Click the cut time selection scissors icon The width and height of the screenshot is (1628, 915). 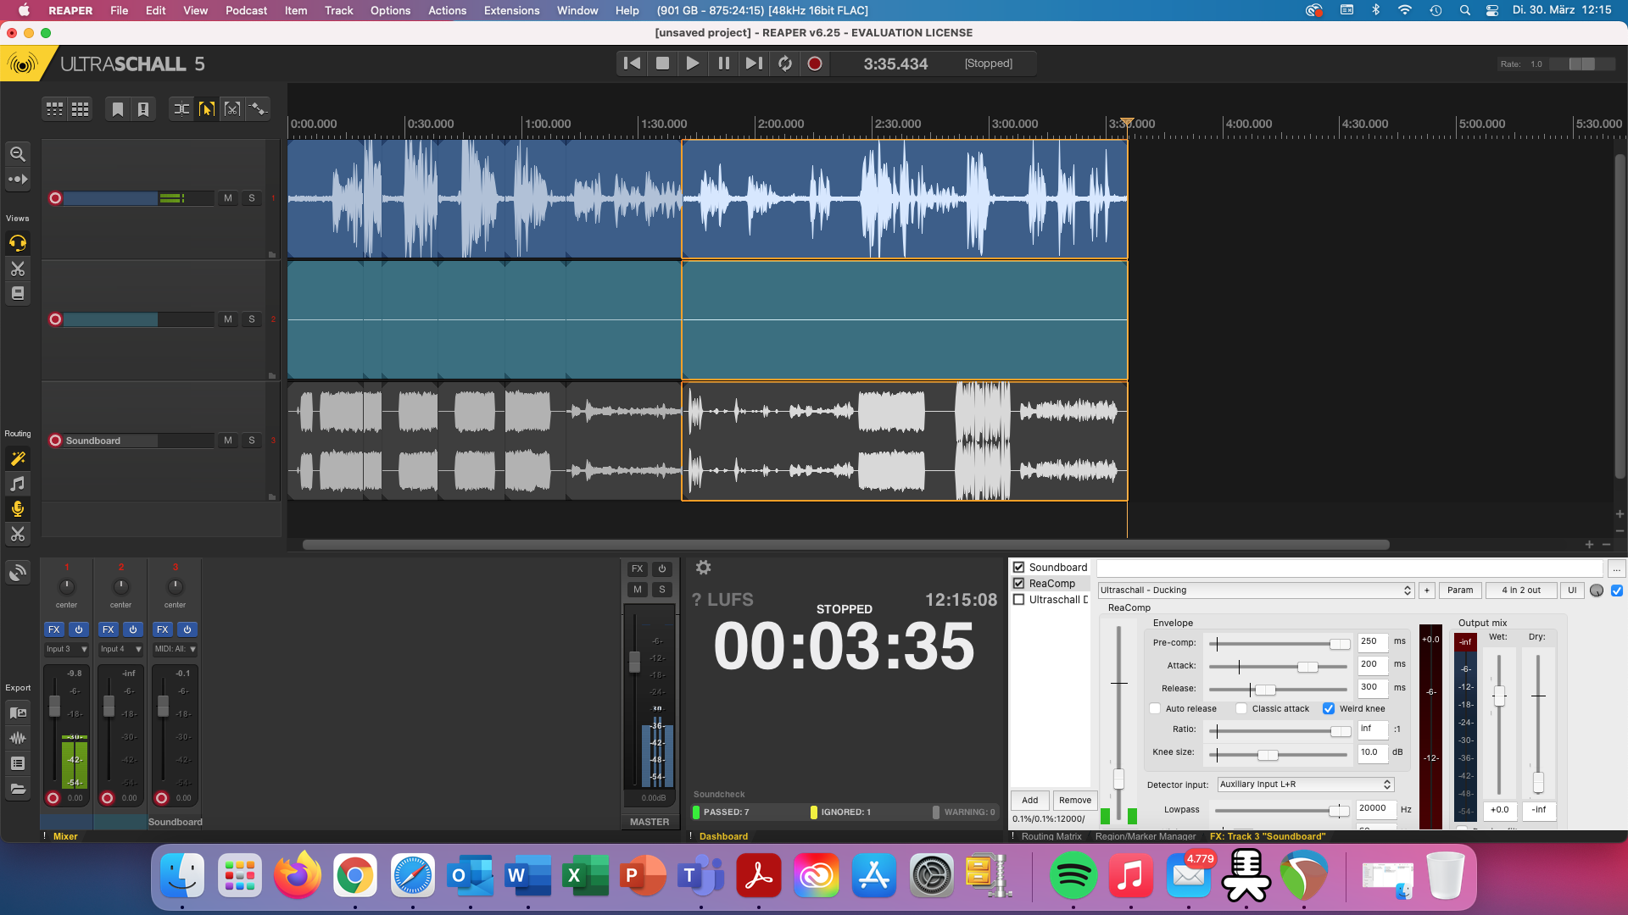coord(231,109)
